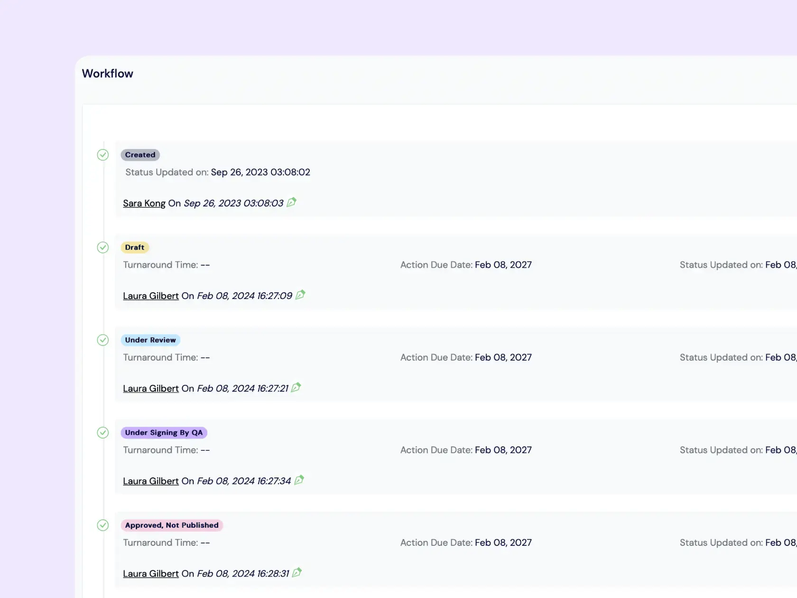Select the Under Signing By QA badge
The width and height of the screenshot is (797, 598).
[x=164, y=432]
